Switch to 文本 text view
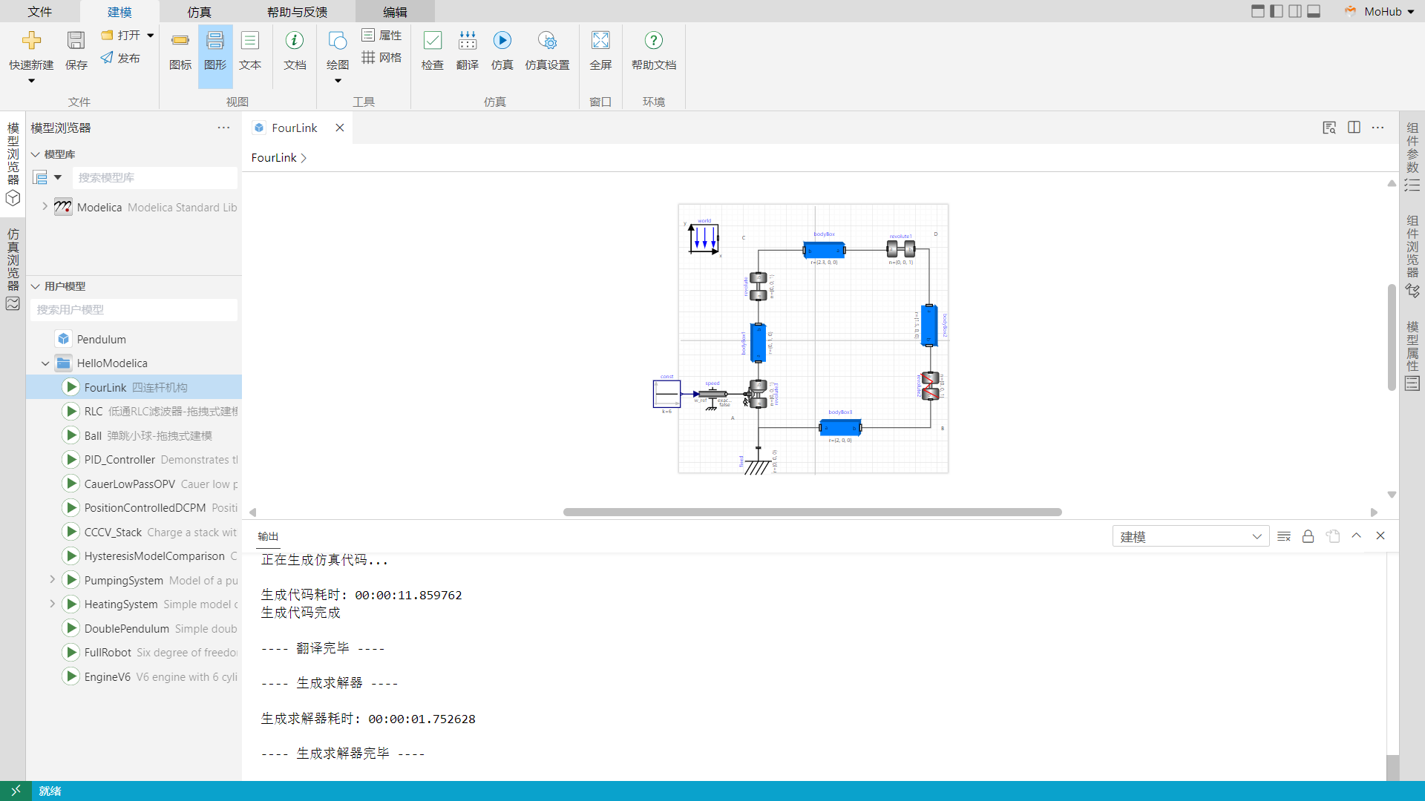The image size is (1425, 801). coord(250,50)
